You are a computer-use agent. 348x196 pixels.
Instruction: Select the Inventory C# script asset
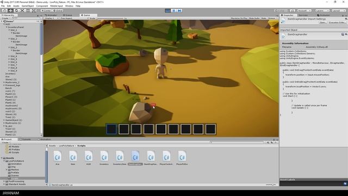tap(104, 157)
